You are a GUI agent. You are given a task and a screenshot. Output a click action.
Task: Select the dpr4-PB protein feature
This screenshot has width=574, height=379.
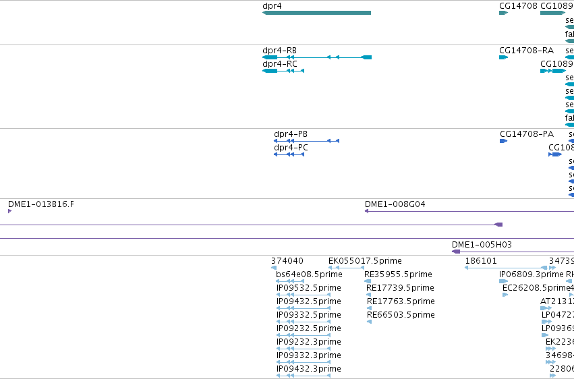(306, 141)
